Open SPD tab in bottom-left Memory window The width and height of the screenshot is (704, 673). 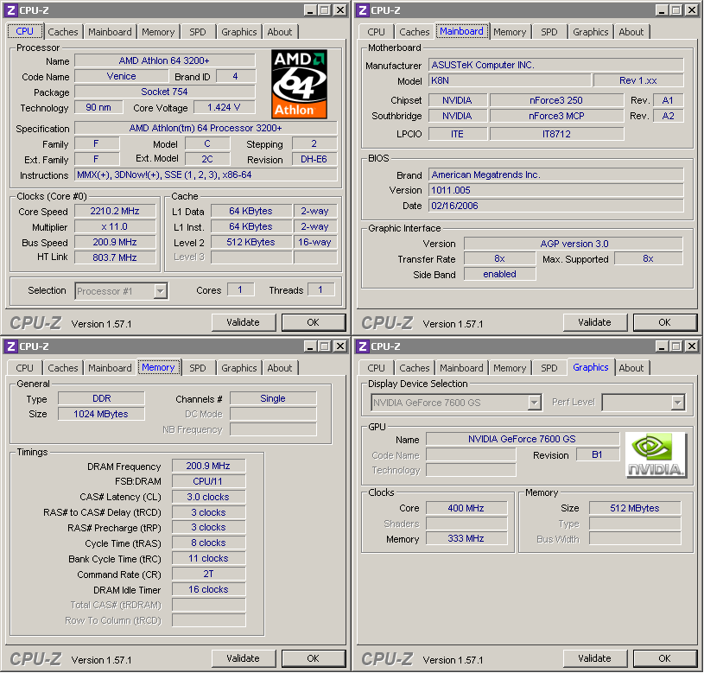[198, 368]
